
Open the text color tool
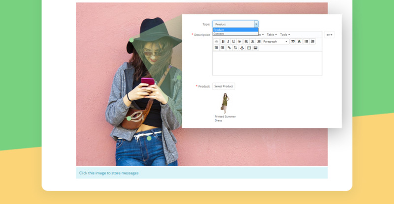[x=299, y=41]
